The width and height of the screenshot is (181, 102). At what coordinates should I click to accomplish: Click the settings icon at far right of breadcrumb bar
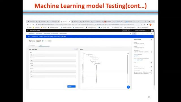click(152, 33)
